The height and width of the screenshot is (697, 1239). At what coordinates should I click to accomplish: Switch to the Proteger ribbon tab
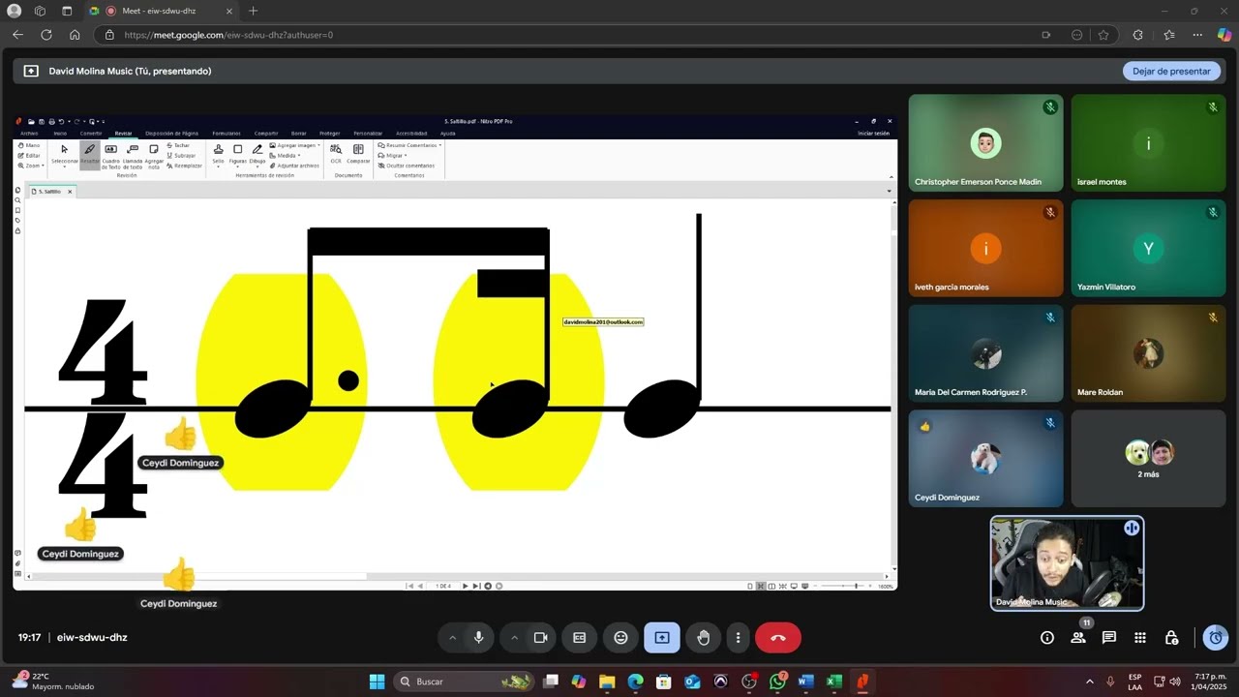[x=329, y=133]
